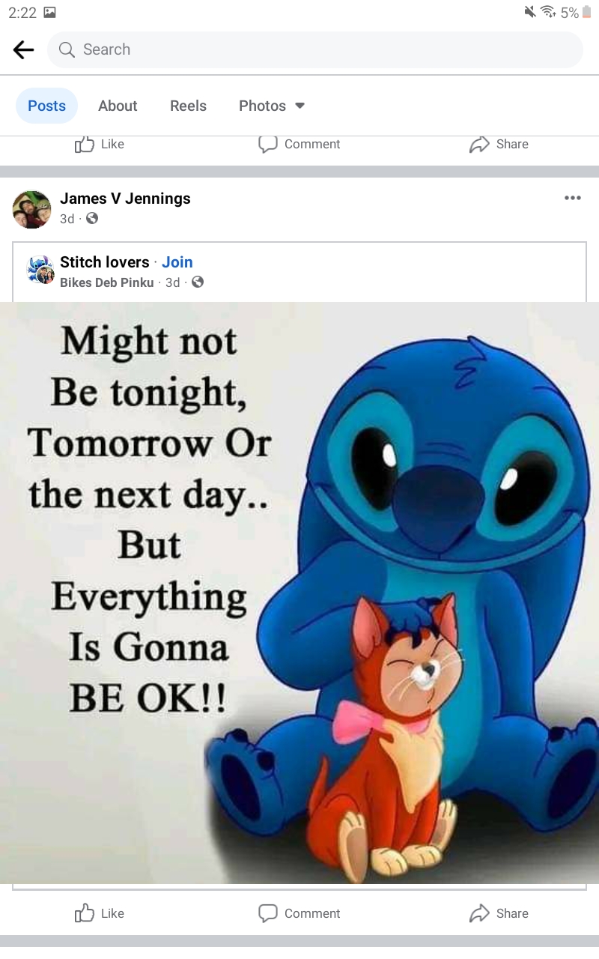
Task: Open the James V Jennings name link
Action: (x=125, y=199)
